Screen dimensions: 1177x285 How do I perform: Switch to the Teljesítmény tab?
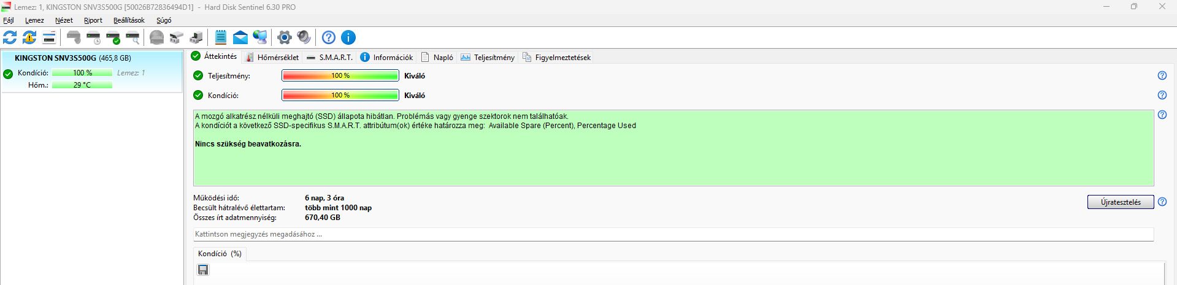click(x=488, y=57)
